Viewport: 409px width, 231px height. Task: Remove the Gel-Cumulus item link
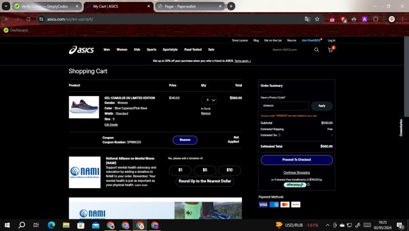point(206,113)
